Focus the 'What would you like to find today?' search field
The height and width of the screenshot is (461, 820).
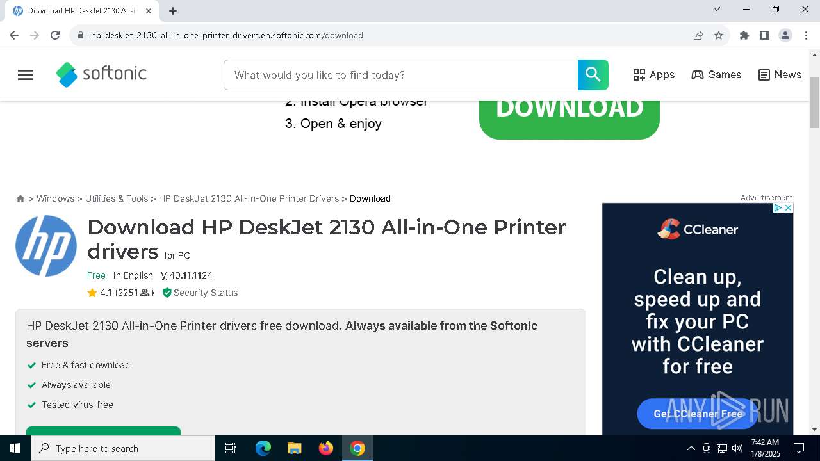pos(401,75)
